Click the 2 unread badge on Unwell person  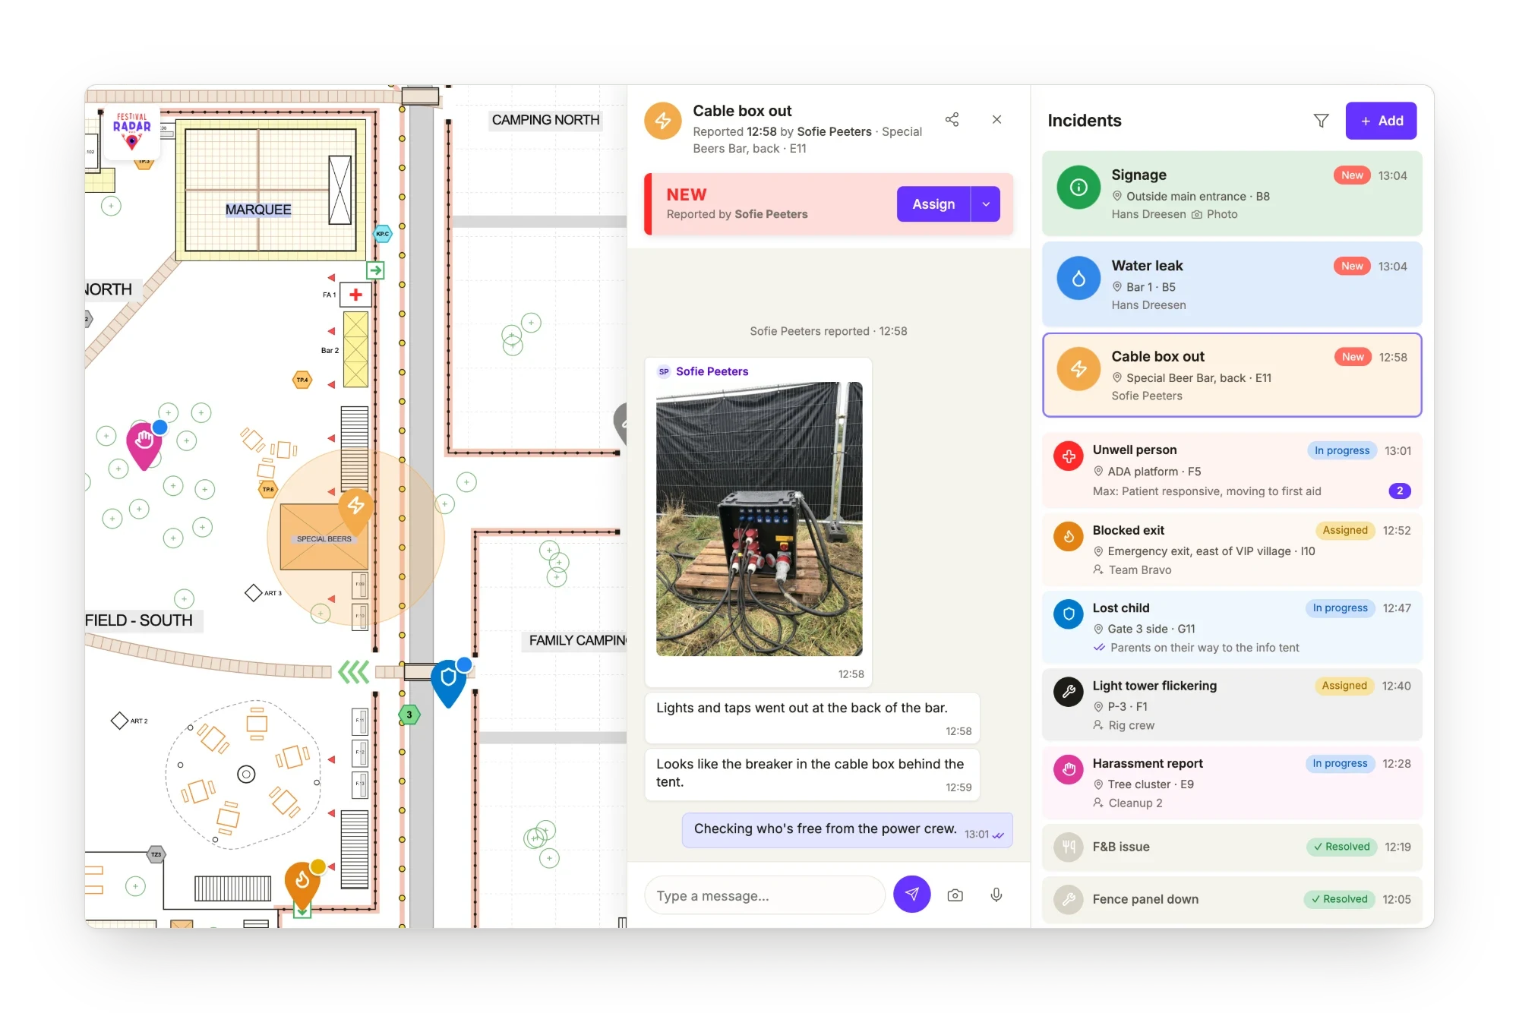[1400, 491]
